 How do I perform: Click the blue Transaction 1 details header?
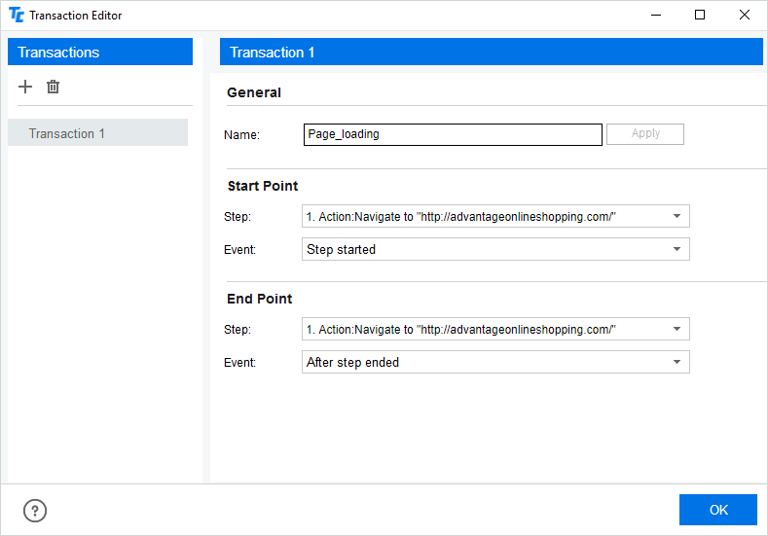(x=491, y=53)
